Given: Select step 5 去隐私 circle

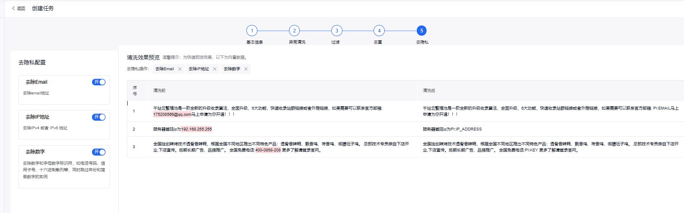Looking at the screenshot, I should click(x=421, y=31).
